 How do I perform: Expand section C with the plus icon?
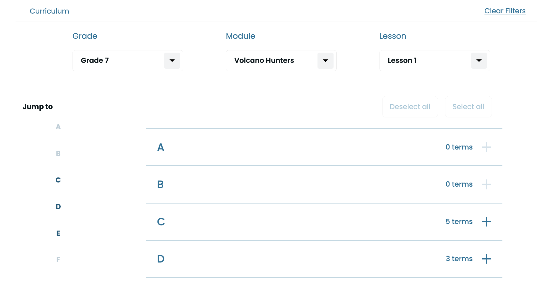click(486, 222)
